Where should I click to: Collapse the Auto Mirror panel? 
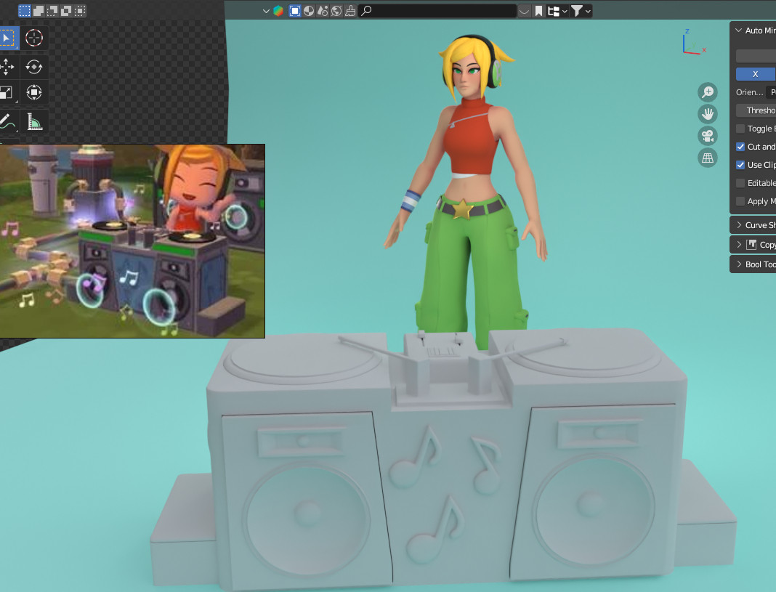(738, 31)
